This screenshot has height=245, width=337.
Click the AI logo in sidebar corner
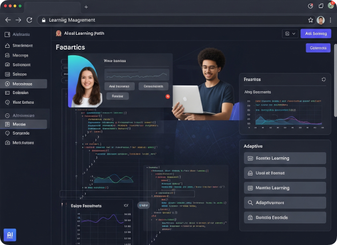point(10,235)
